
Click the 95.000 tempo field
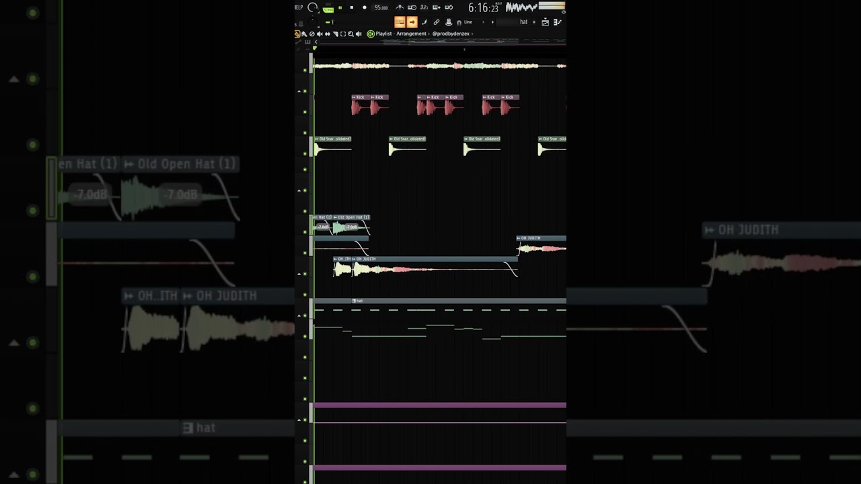[x=381, y=8]
